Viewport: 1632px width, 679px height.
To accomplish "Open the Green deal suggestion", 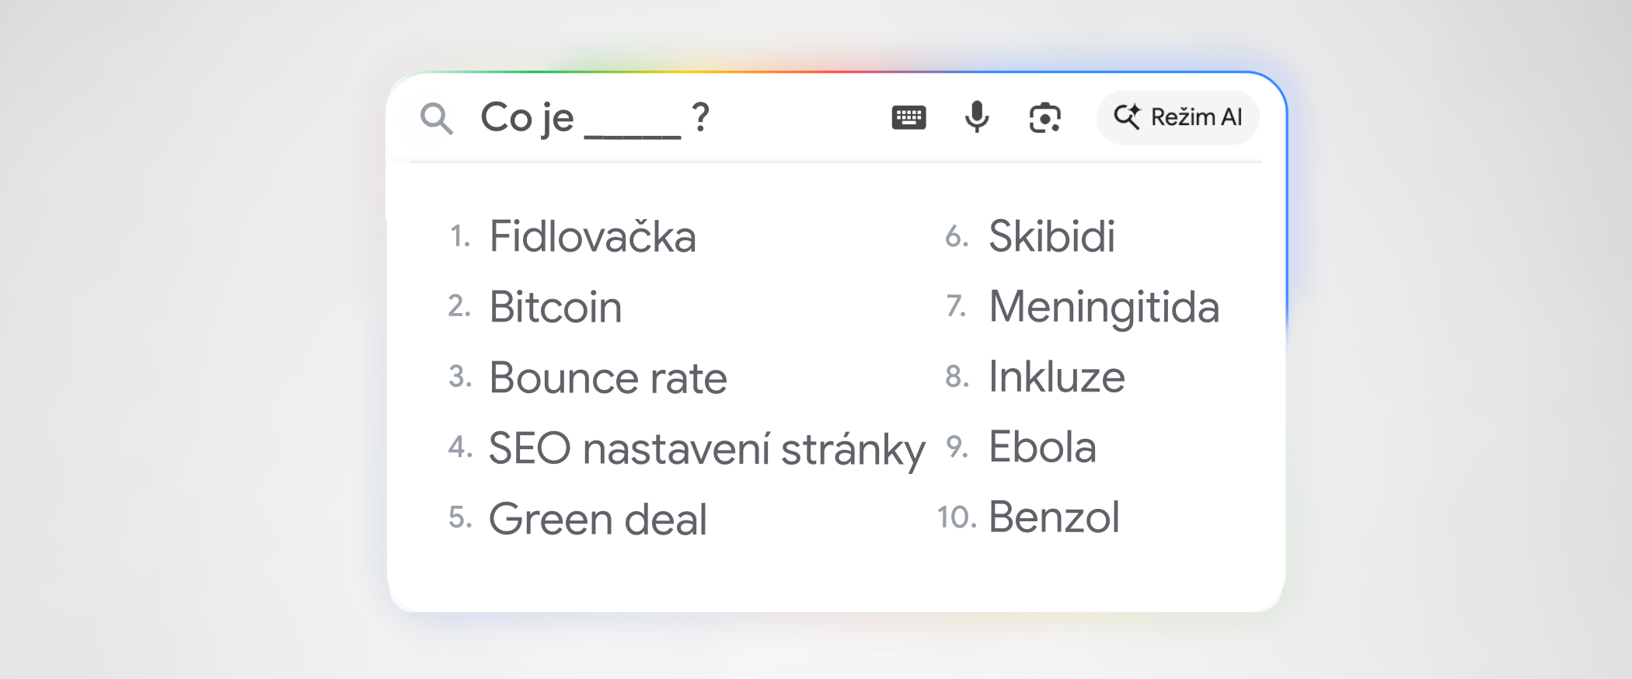I will pyautogui.click(x=598, y=519).
